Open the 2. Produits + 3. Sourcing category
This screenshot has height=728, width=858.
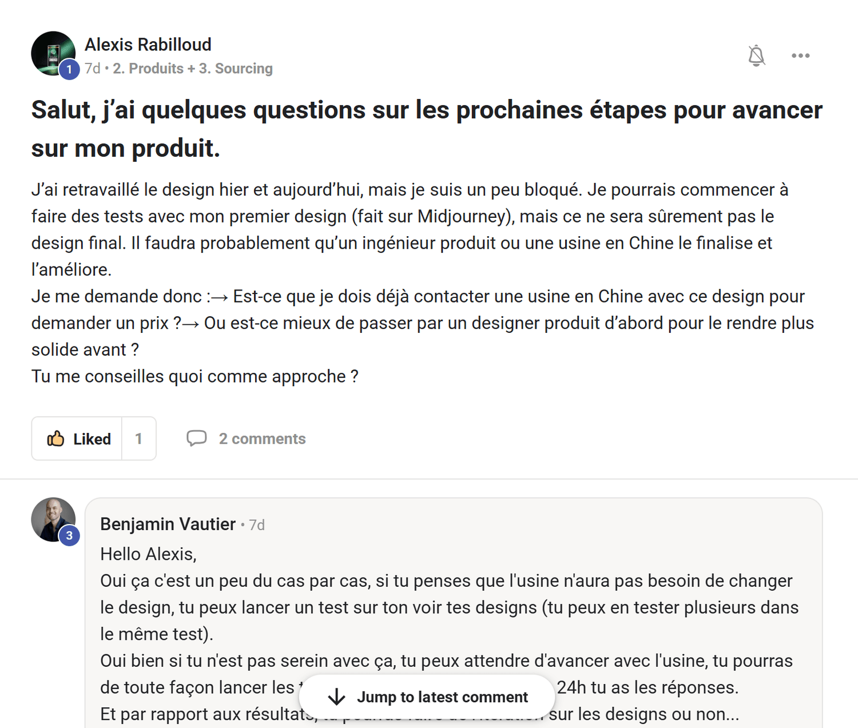pyautogui.click(x=193, y=69)
